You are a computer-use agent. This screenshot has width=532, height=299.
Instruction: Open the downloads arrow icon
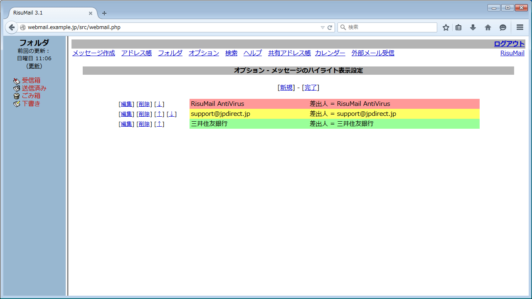click(x=473, y=27)
